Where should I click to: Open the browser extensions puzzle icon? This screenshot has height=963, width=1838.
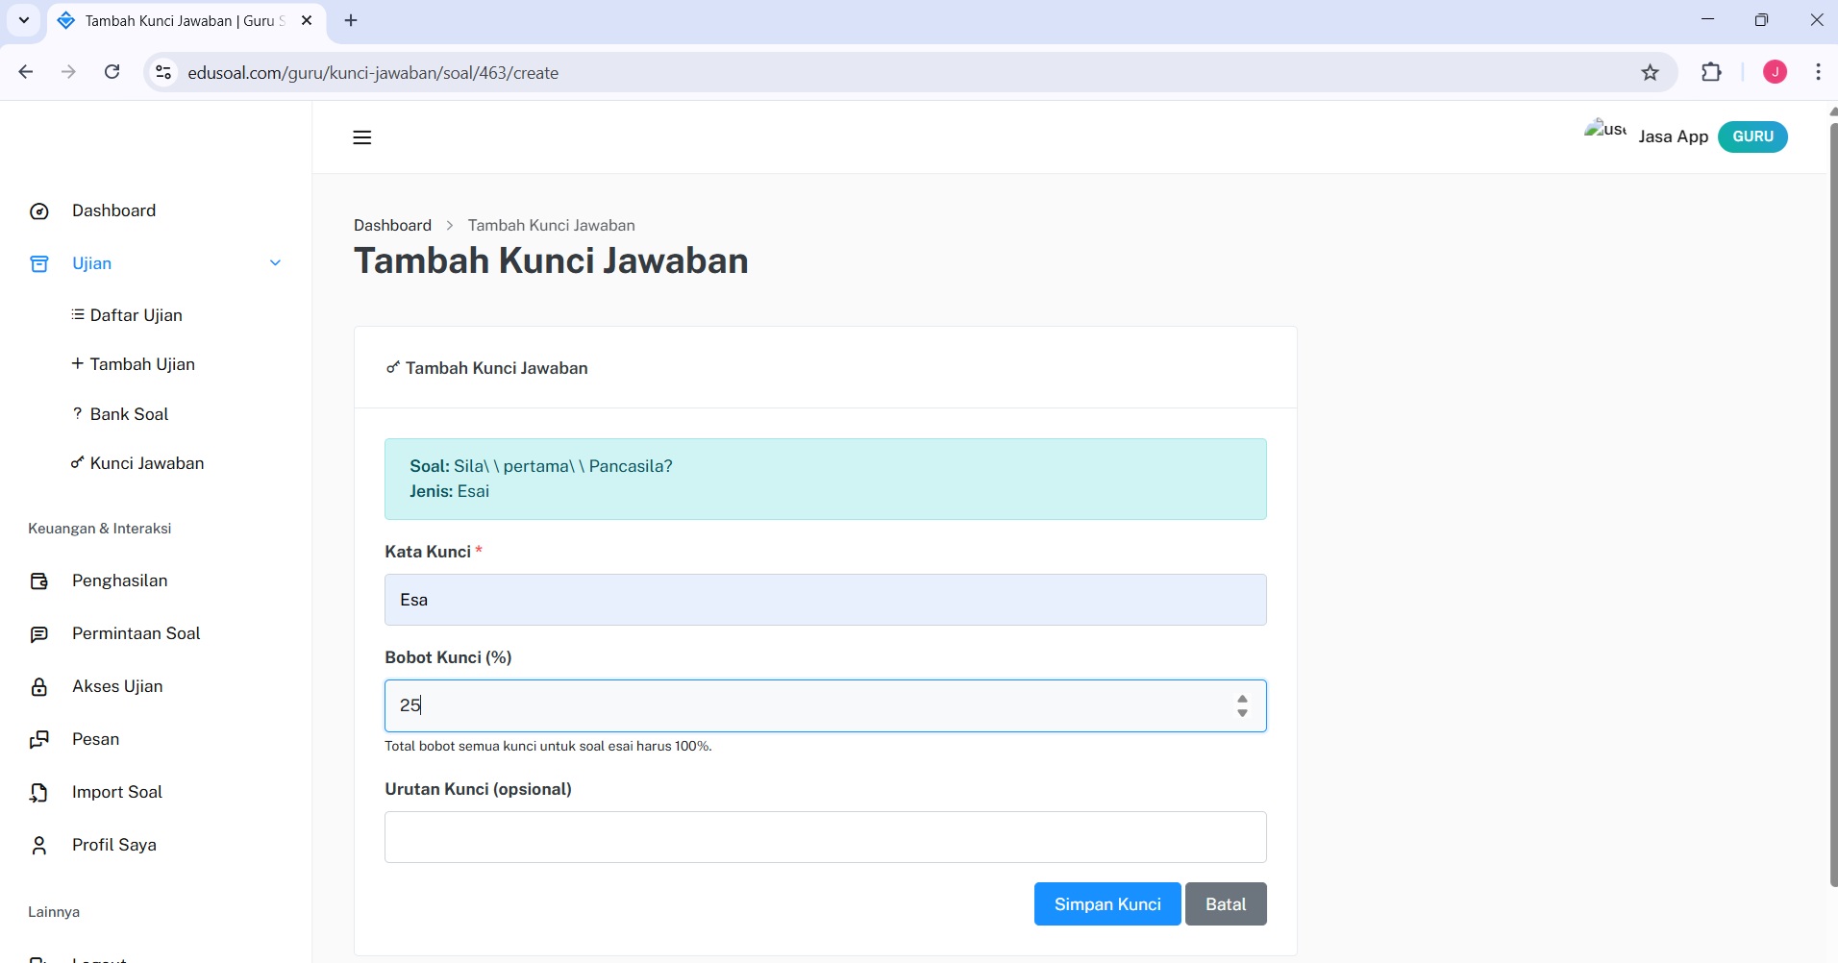coord(1711,73)
